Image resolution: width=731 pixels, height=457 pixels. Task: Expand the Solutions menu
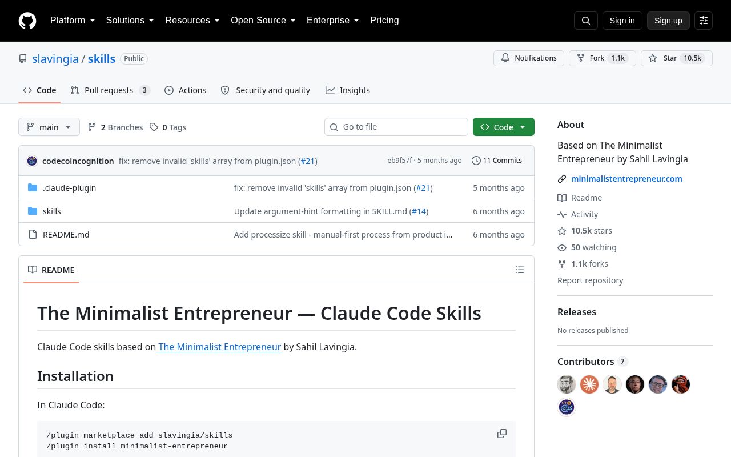(x=130, y=21)
